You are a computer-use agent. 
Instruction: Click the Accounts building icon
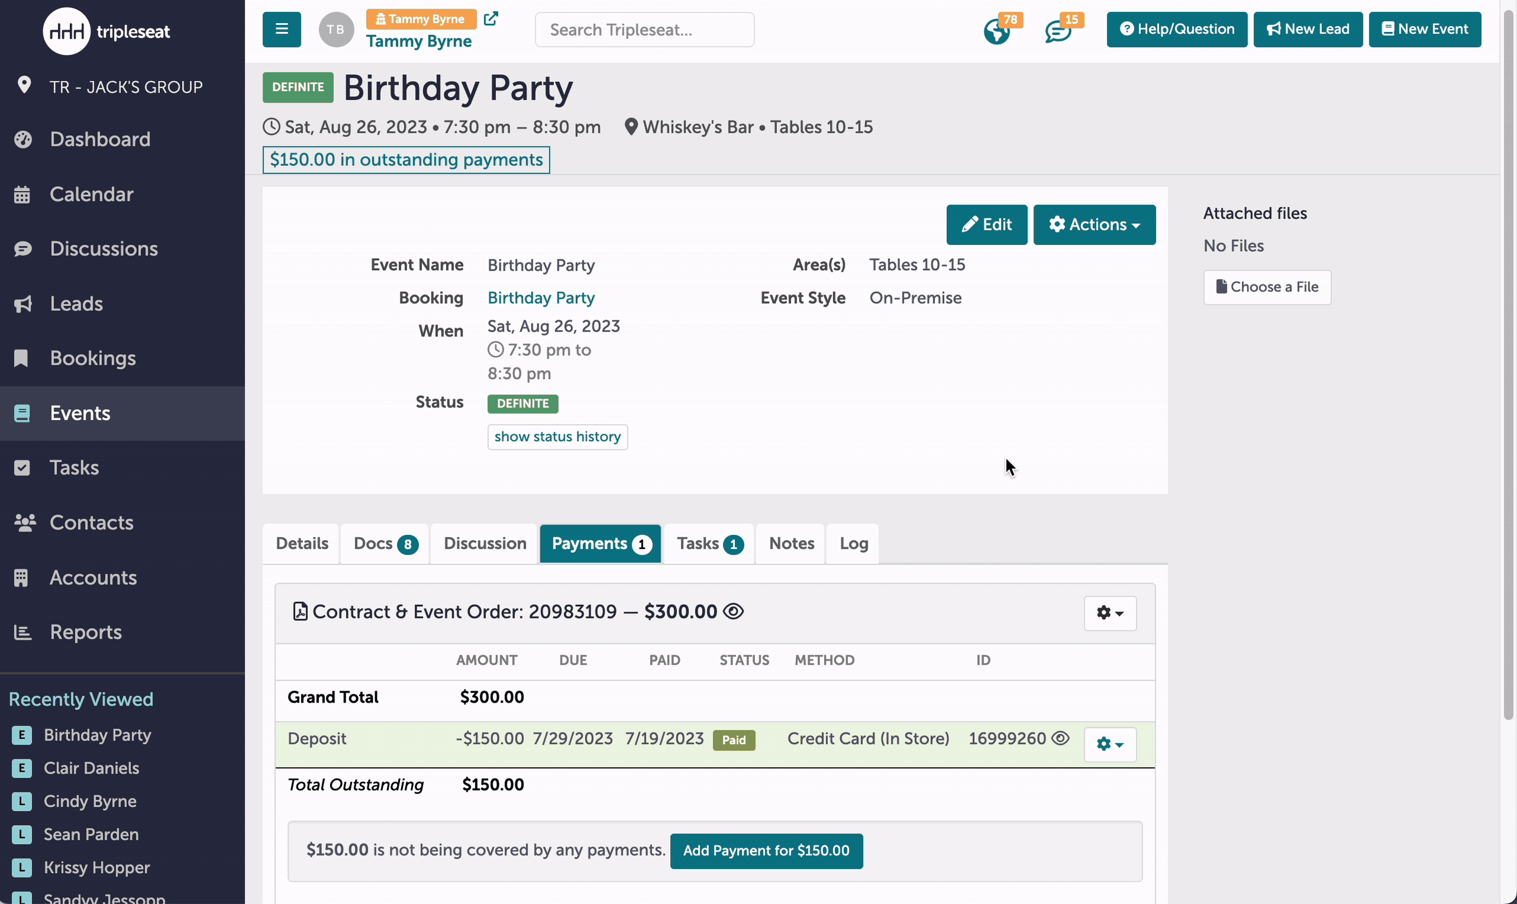pyautogui.click(x=21, y=578)
